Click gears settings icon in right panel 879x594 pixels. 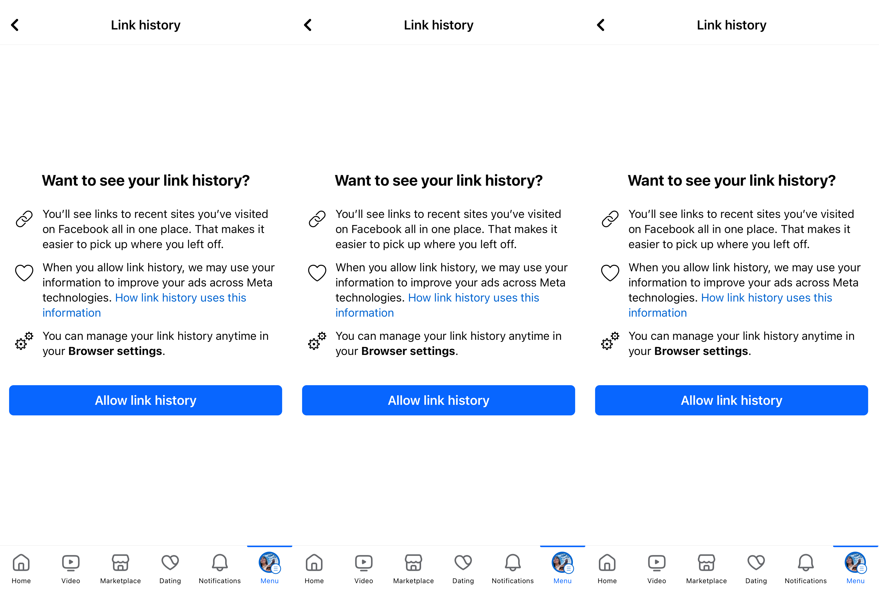coord(610,341)
